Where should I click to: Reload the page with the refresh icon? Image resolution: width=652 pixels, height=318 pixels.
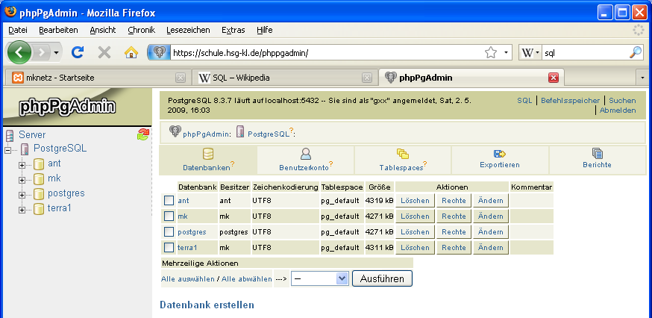point(78,52)
